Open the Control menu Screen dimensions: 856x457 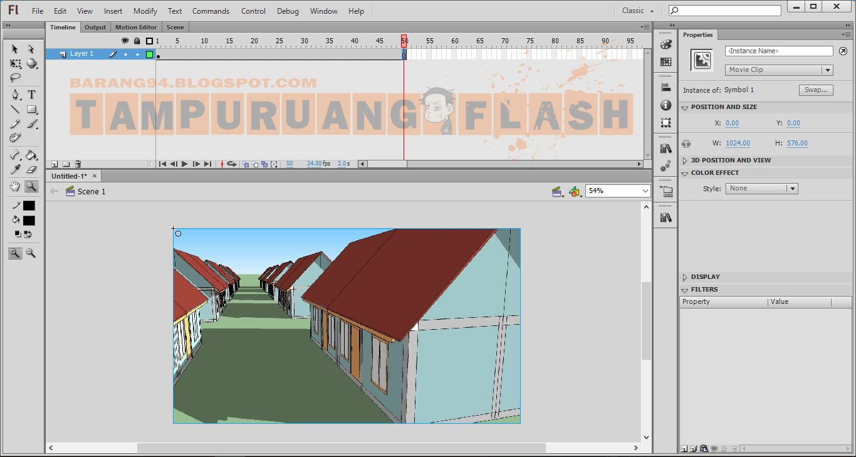(x=253, y=11)
